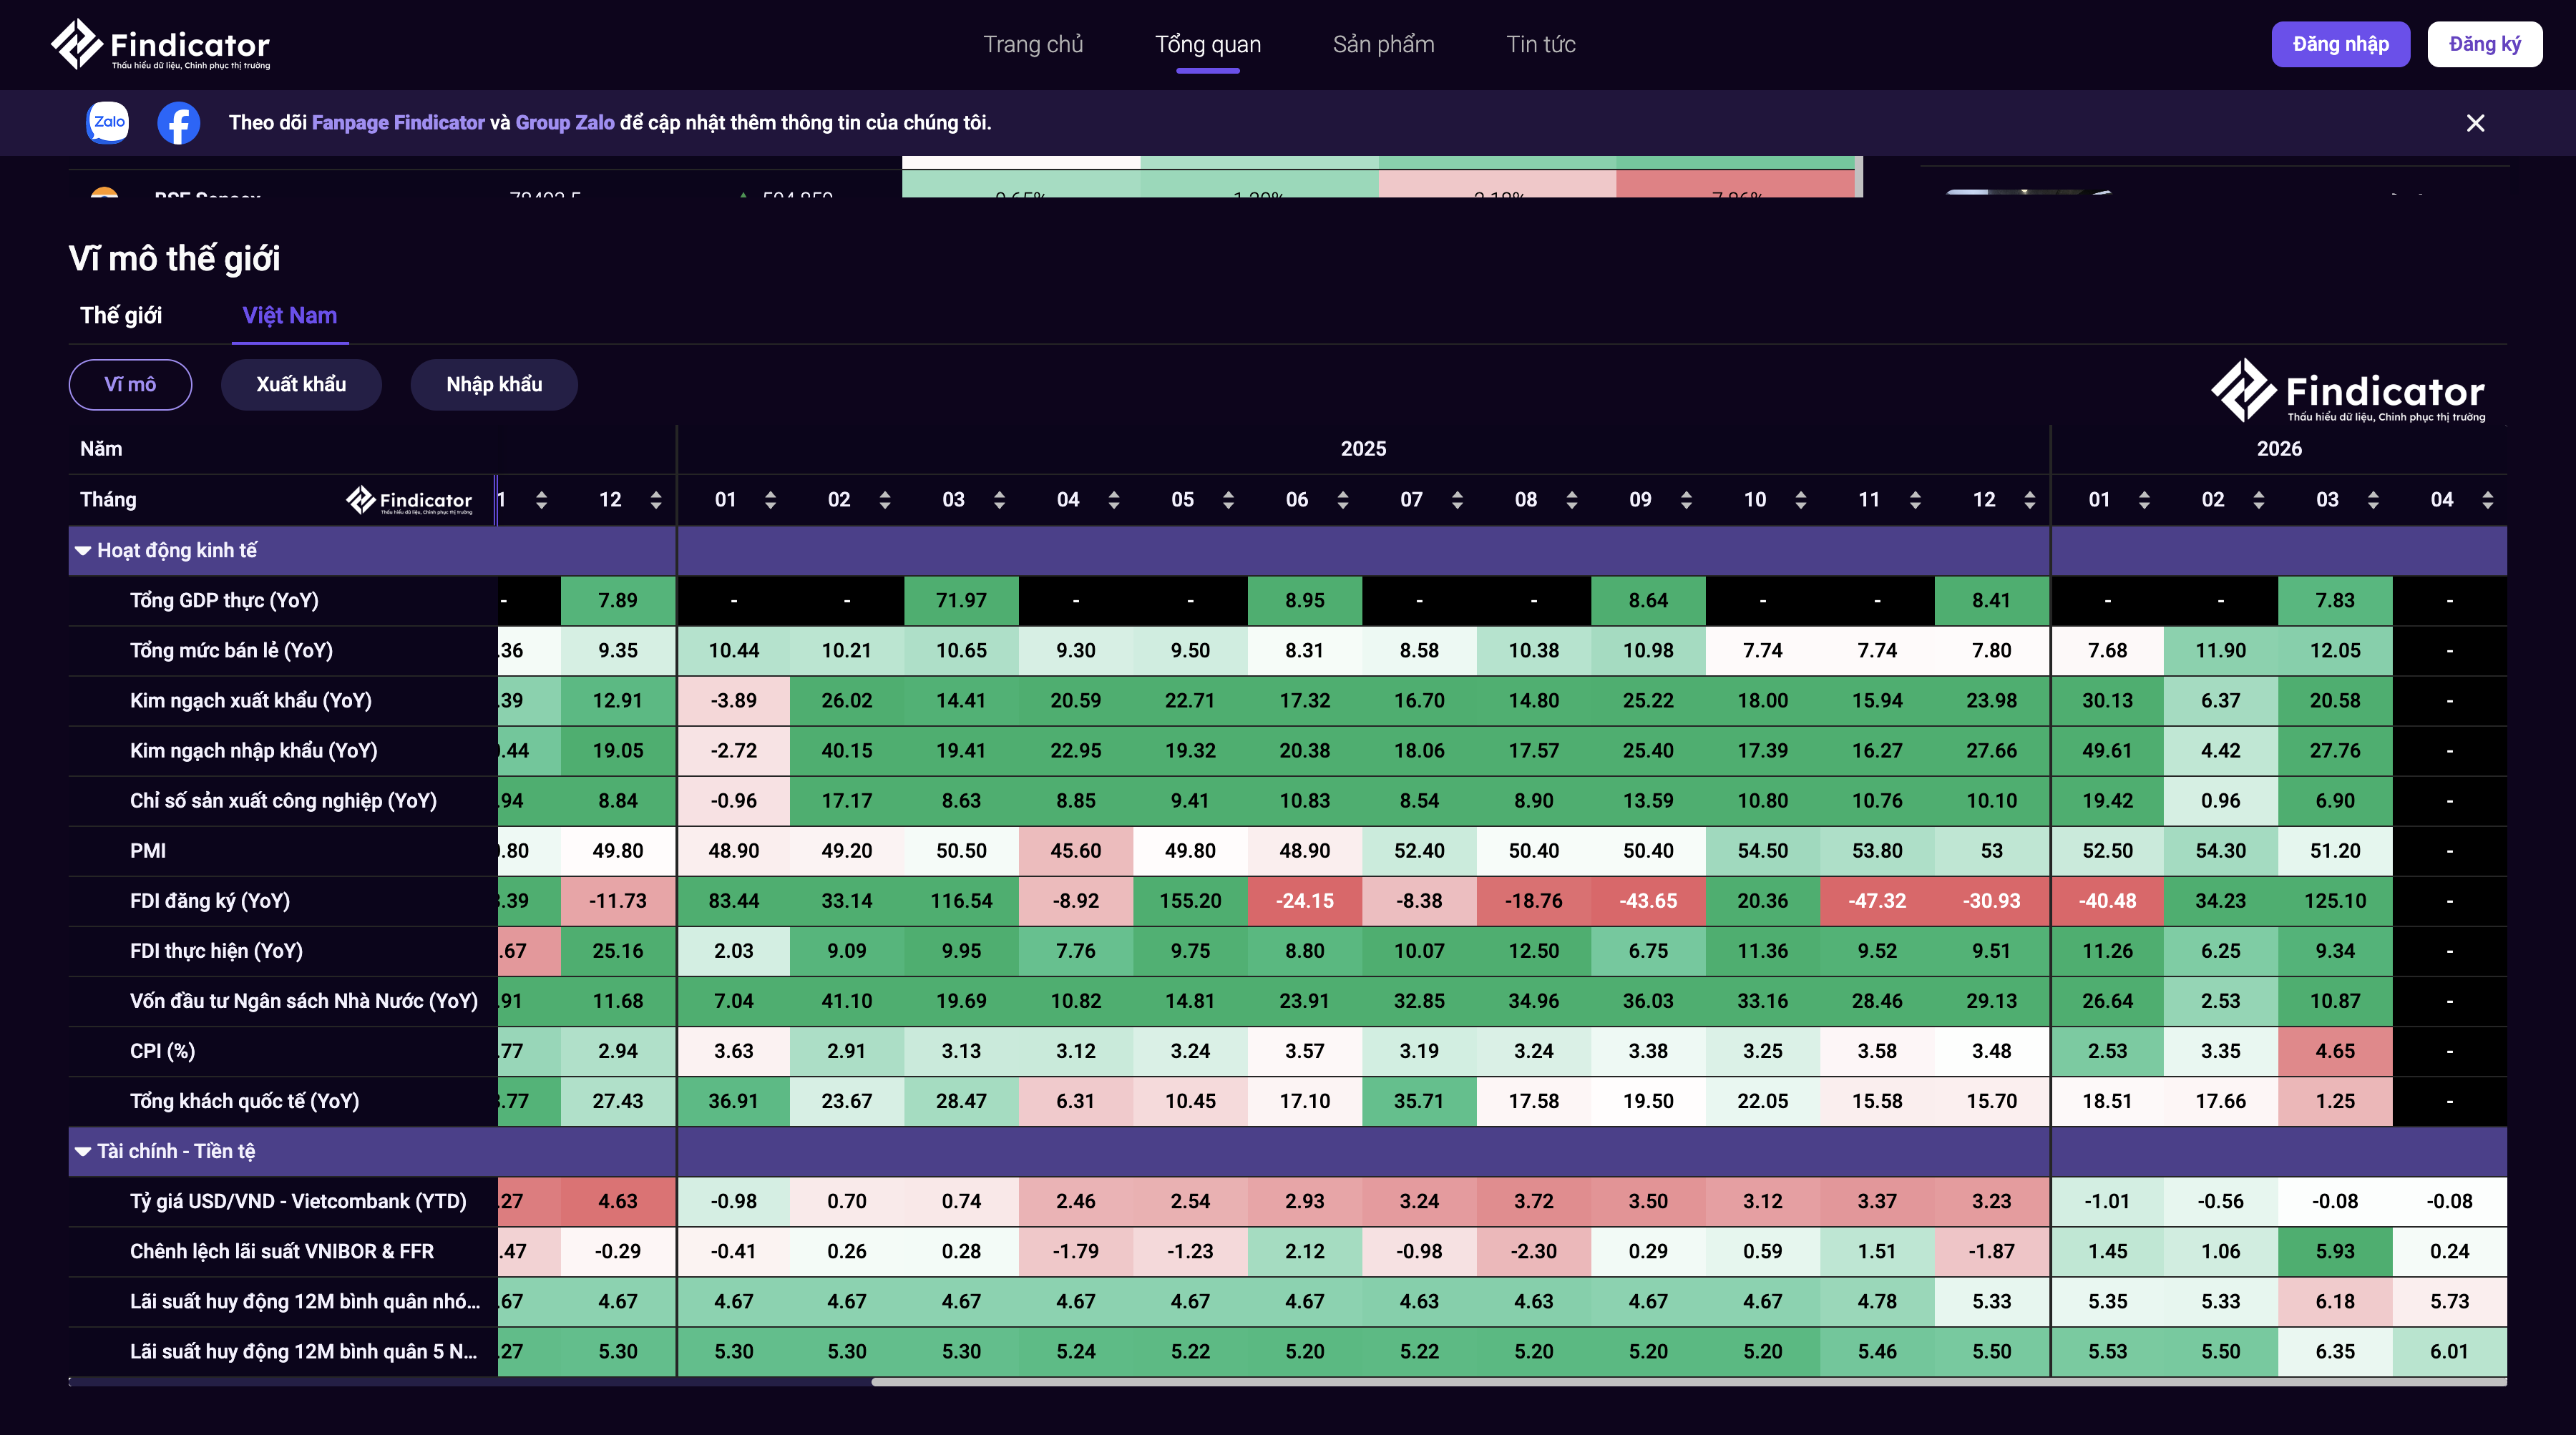Sort column 04 of 2026
Screen dimensions: 2576x1435
point(2487,500)
